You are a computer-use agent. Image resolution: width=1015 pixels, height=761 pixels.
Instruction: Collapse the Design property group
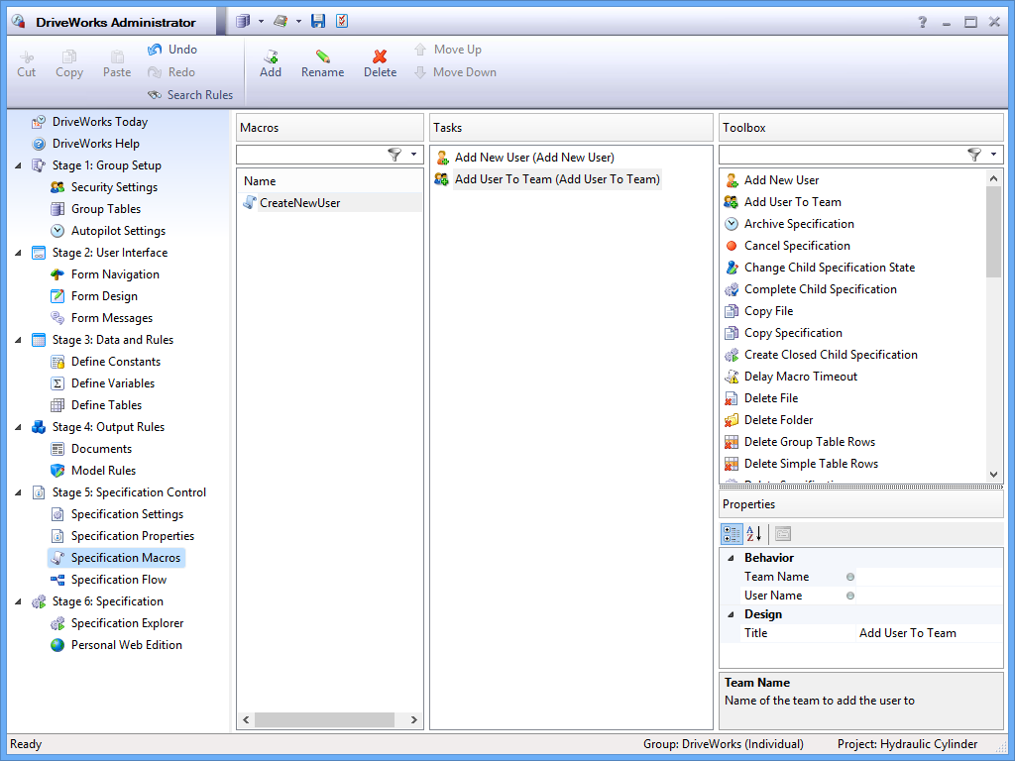point(731,614)
